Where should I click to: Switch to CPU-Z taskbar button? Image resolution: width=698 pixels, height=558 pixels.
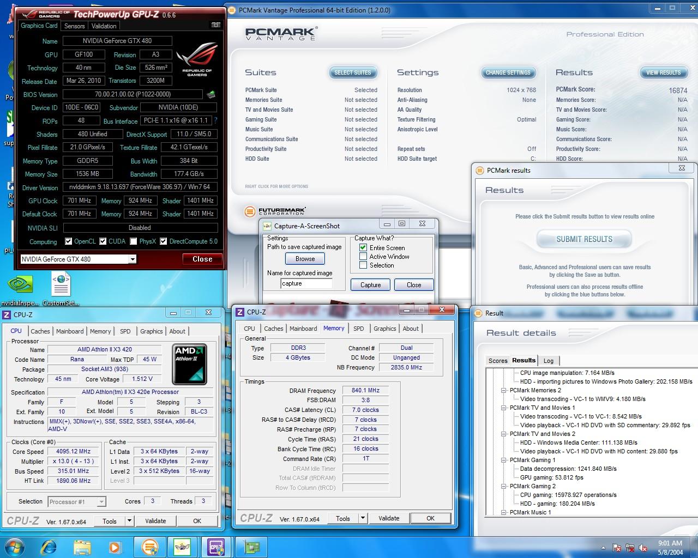[216, 547]
